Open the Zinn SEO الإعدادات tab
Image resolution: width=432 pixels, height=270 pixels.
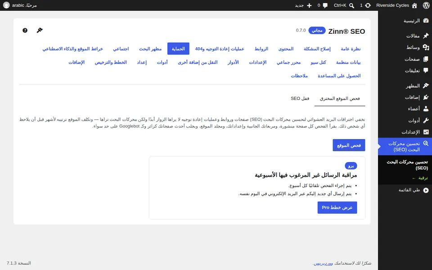tap(257, 62)
